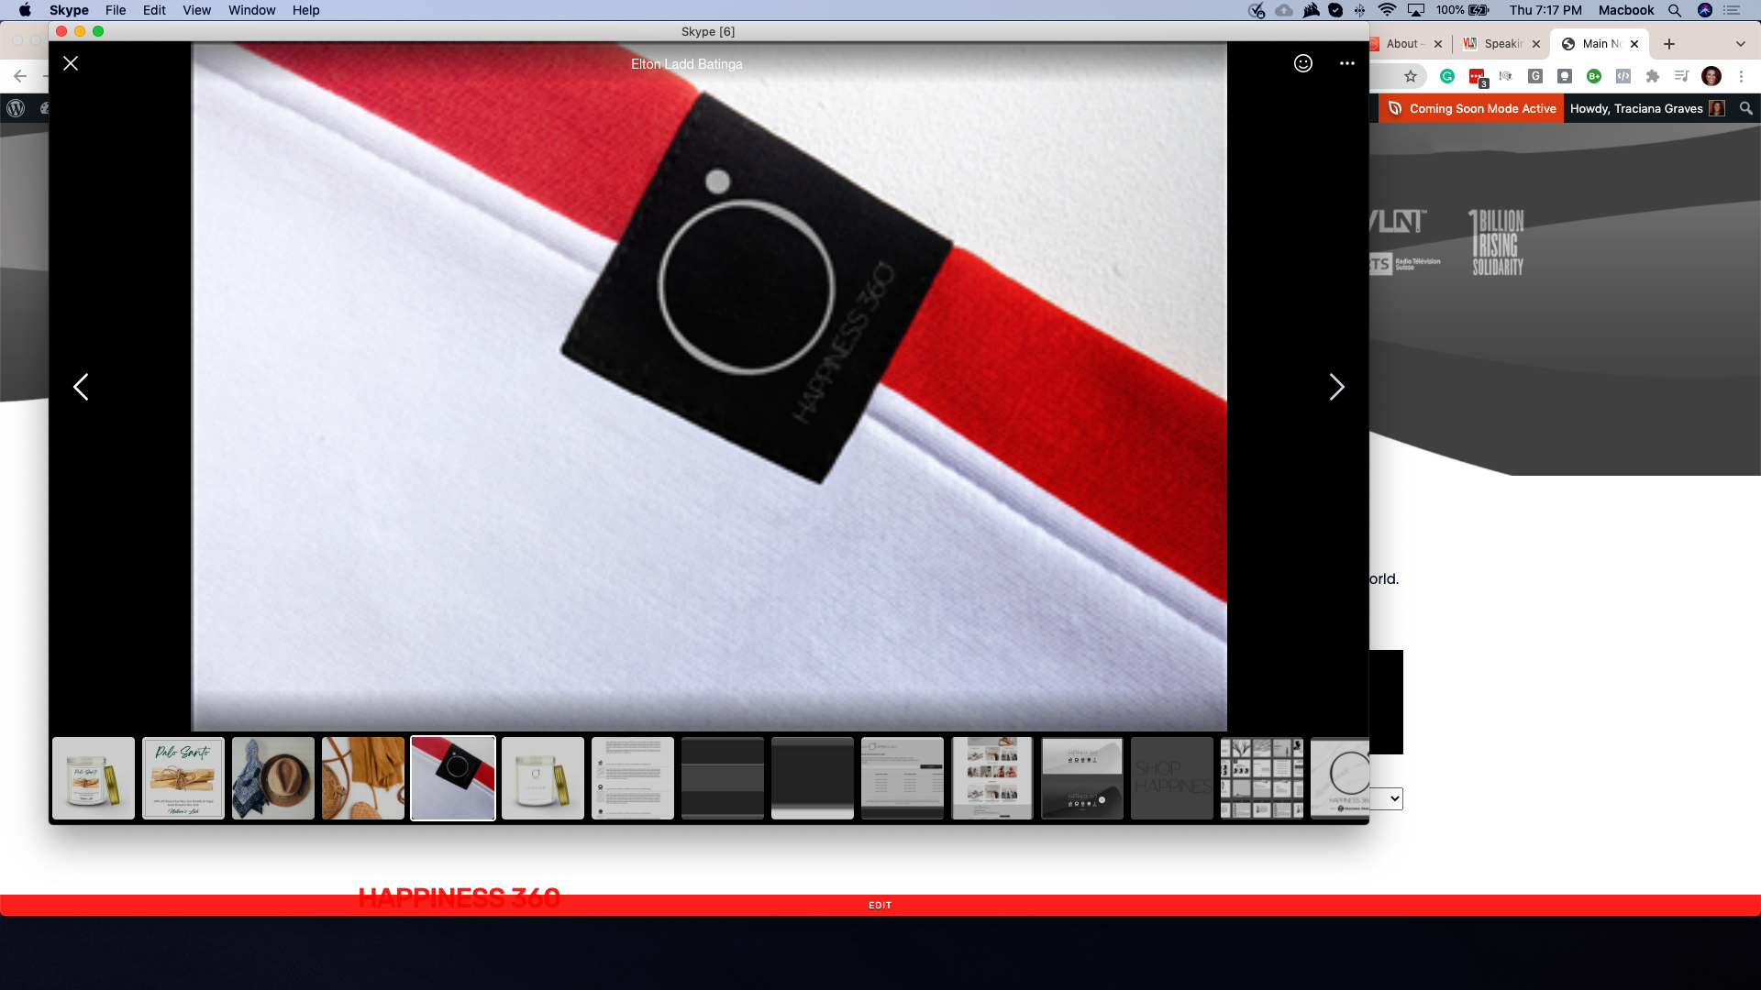Open the Edit menu
This screenshot has height=990, width=1761.
(x=154, y=10)
